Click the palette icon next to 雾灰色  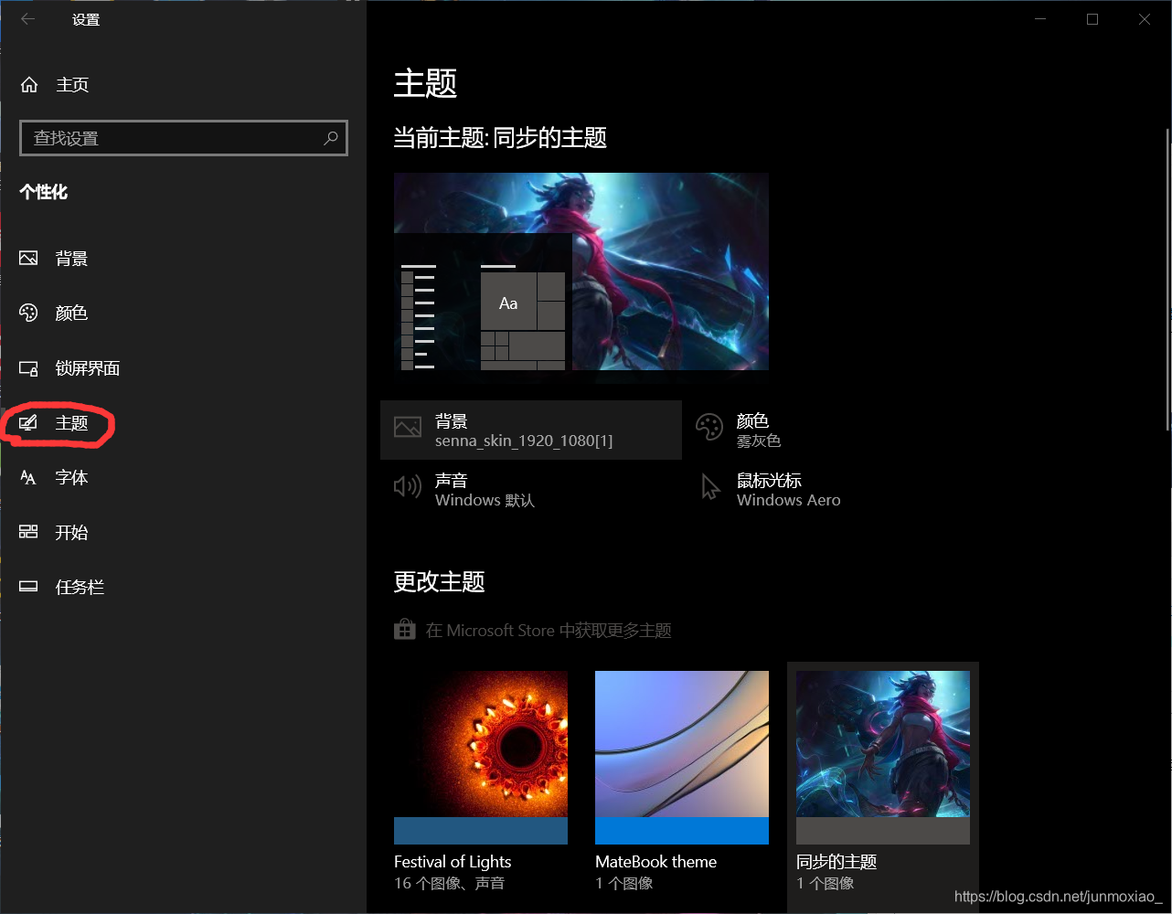709,427
